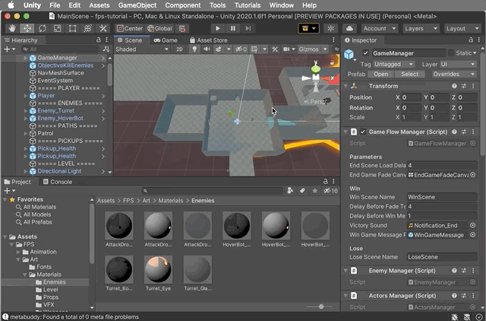Collapse the Transform component section
486x321 pixels.
[346, 86]
